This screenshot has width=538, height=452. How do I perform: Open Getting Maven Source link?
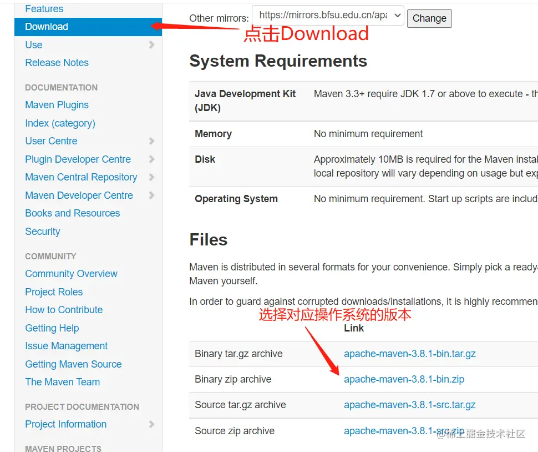73,364
